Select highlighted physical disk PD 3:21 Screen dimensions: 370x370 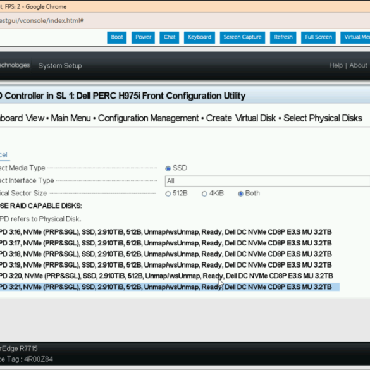tap(170, 287)
